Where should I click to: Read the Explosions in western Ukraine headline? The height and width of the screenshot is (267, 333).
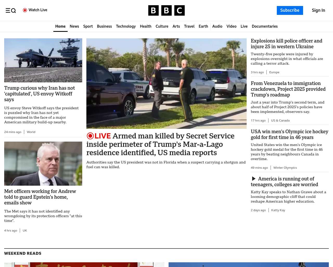pyautogui.click(x=286, y=44)
